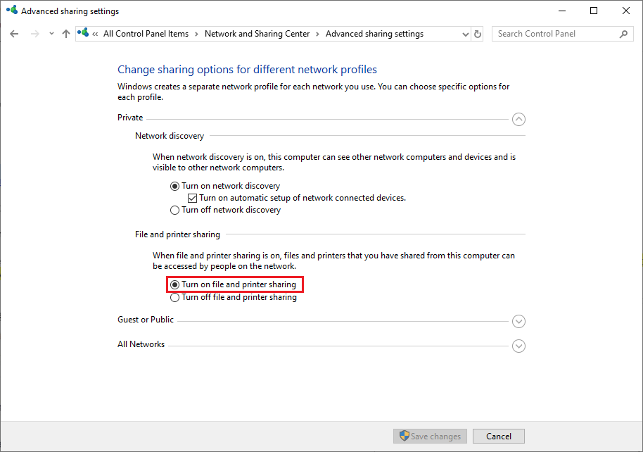This screenshot has height=452, width=643.
Task: Open the address bar history dropdown
Action: (x=465, y=34)
